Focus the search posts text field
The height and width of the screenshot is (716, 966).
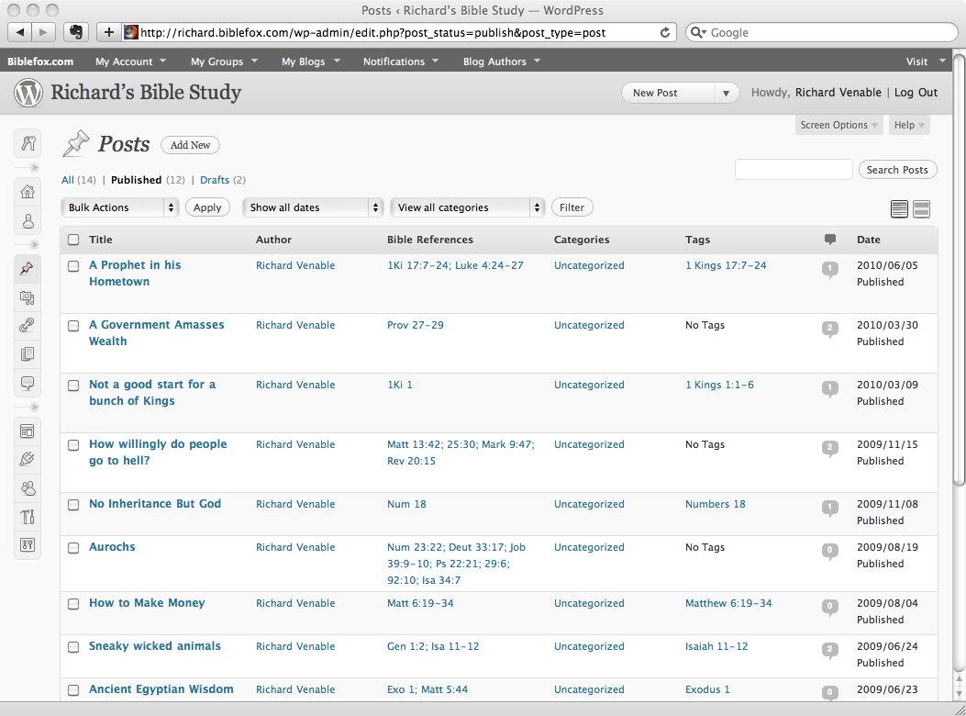tap(794, 170)
